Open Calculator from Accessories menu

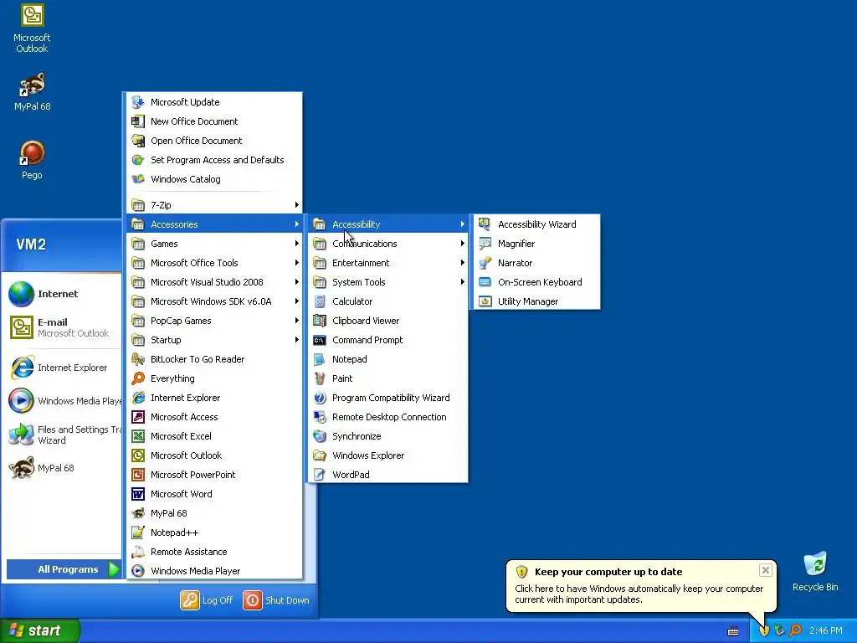(x=387, y=301)
